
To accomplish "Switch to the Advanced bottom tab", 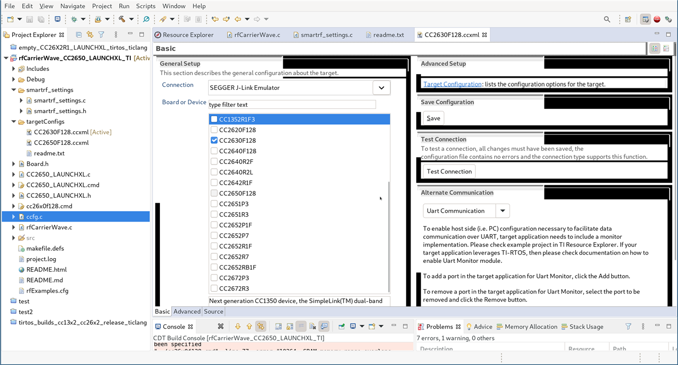I will click(187, 312).
